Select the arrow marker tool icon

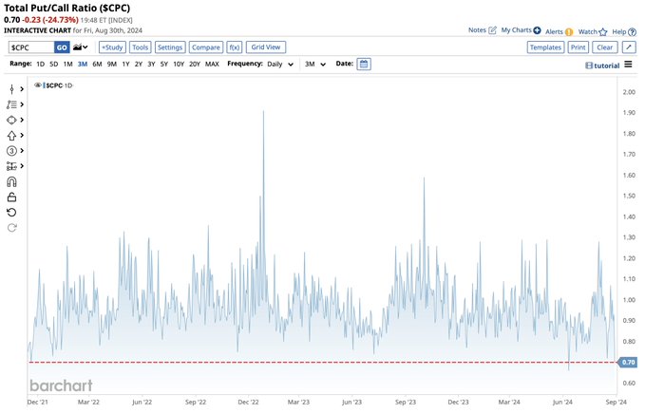pos(11,136)
